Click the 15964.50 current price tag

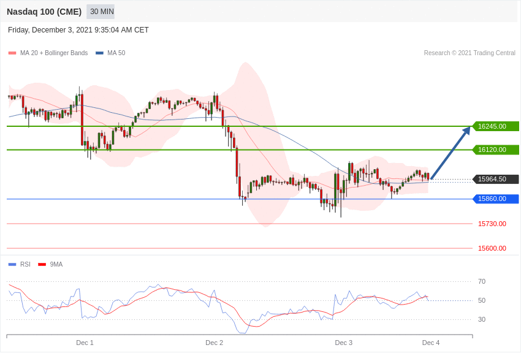[x=495, y=179]
